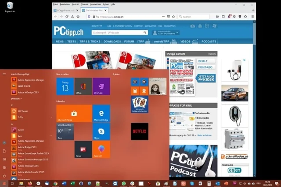Expand recently added list via Erweitern
The image size is (281, 187).
[16, 99]
